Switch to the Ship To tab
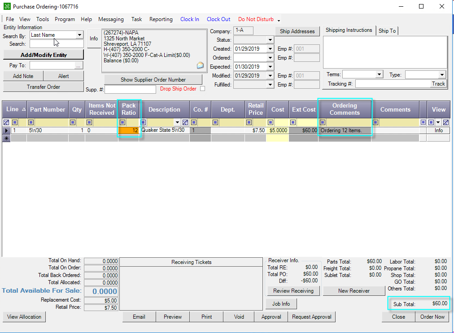 pyautogui.click(x=387, y=30)
